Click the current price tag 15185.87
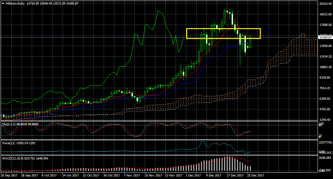Viewport: 333px width, 179px height. [x=325, y=37]
